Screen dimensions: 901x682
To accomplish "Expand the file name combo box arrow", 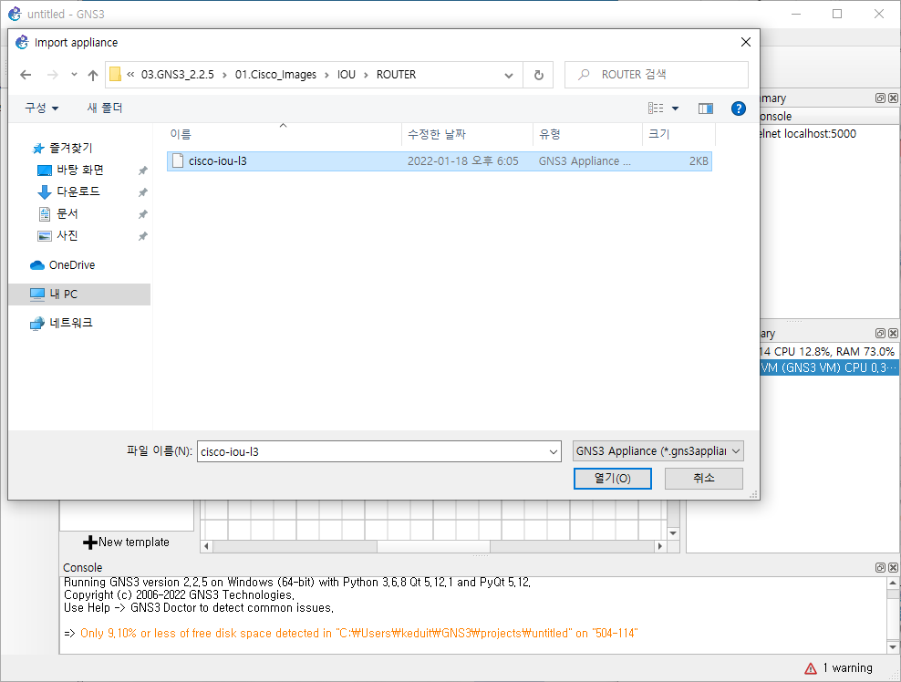I will pos(554,451).
